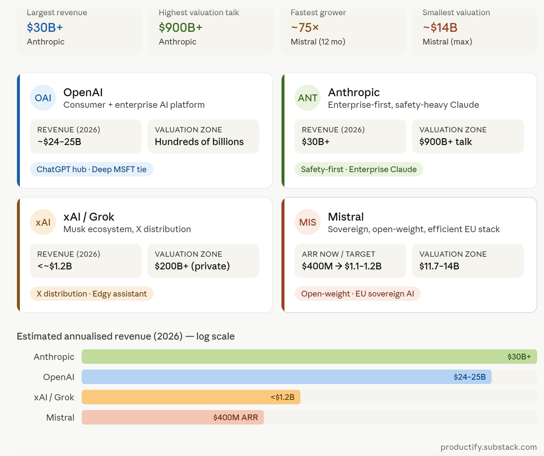Image resolution: width=544 pixels, height=456 pixels.
Task: Select the Safety-first · Enterprise Claude tag
Action: (x=359, y=169)
